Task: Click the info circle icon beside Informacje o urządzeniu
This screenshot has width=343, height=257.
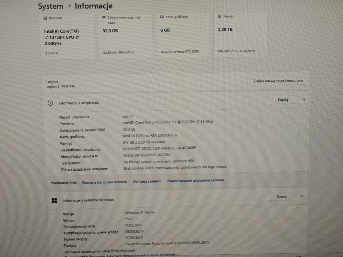Action: (50, 103)
